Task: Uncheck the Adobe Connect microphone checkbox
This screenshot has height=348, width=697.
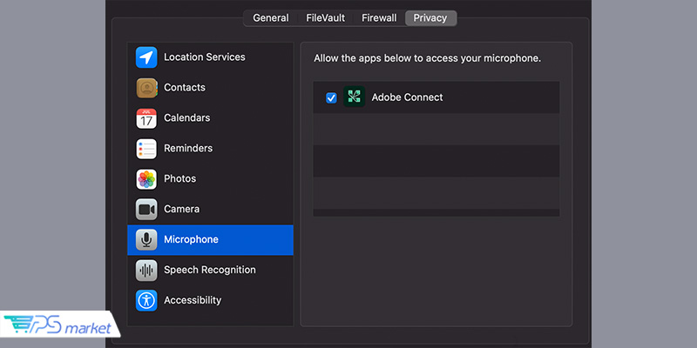Action: coord(331,97)
